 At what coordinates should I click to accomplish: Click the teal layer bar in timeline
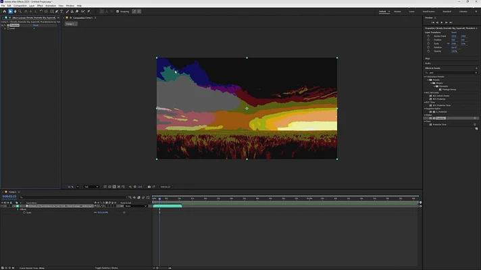point(168,206)
